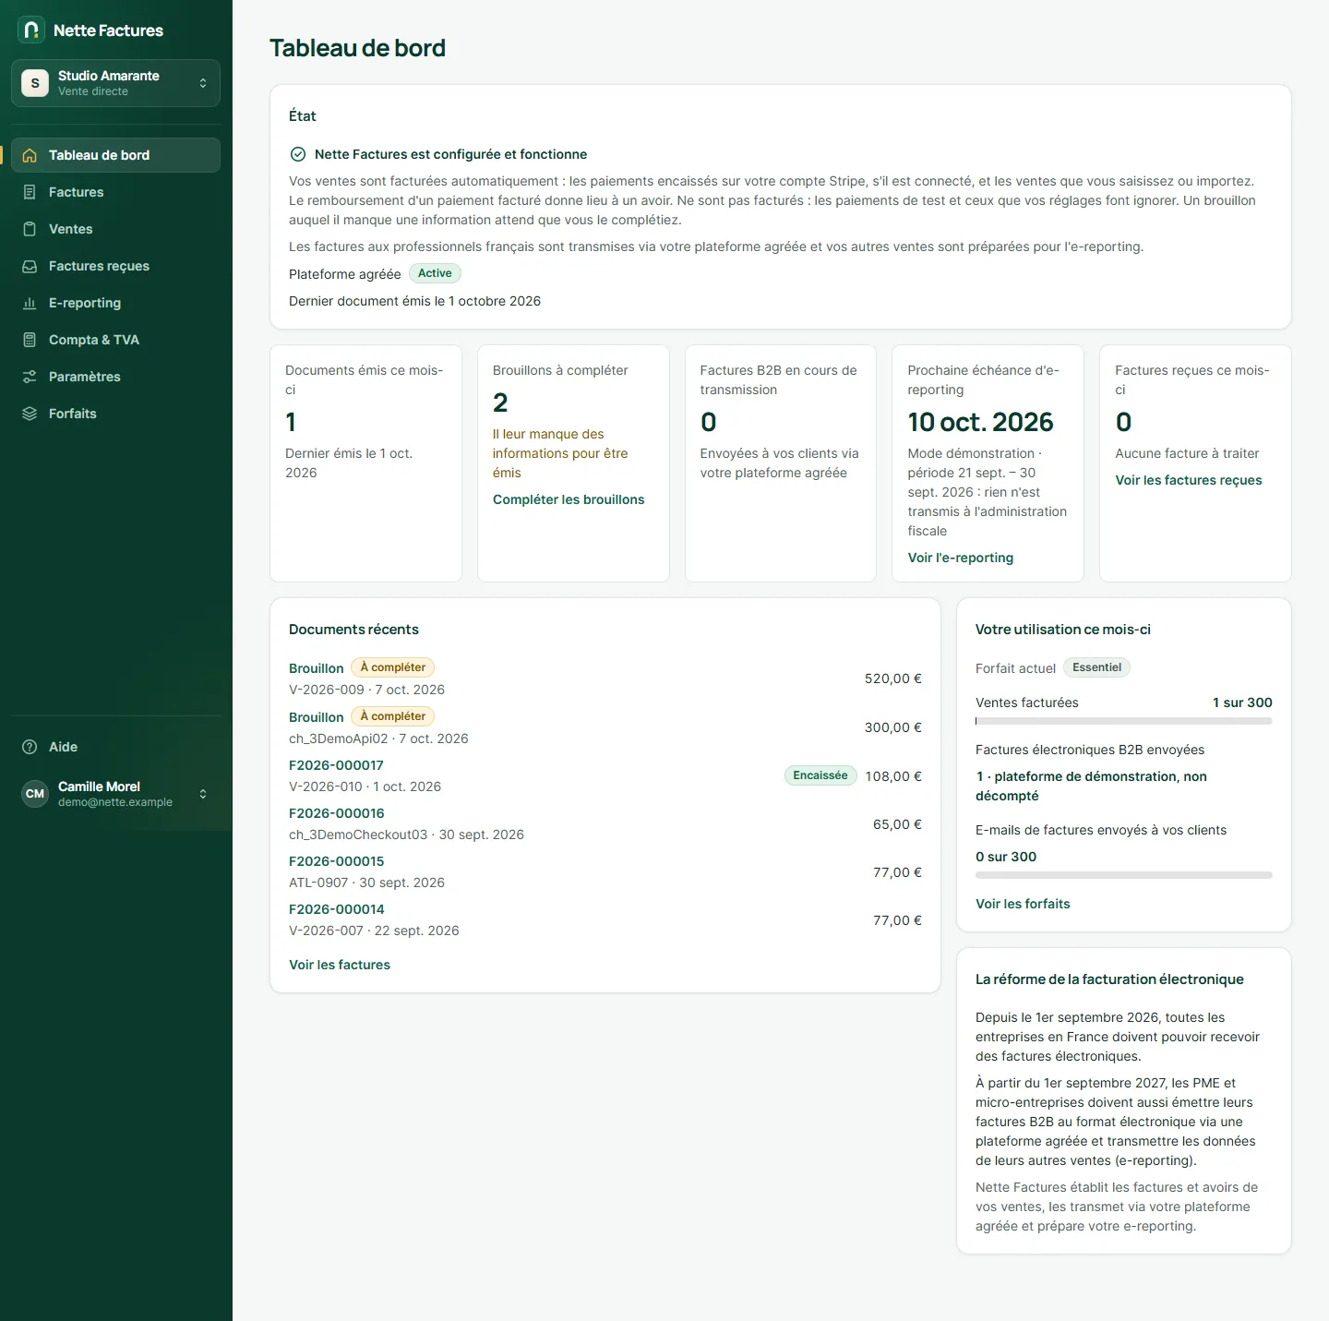Click the E-reporting chart icon
The height and width of the screenshot is (1321, 1329).
click(x=30, y=303)
